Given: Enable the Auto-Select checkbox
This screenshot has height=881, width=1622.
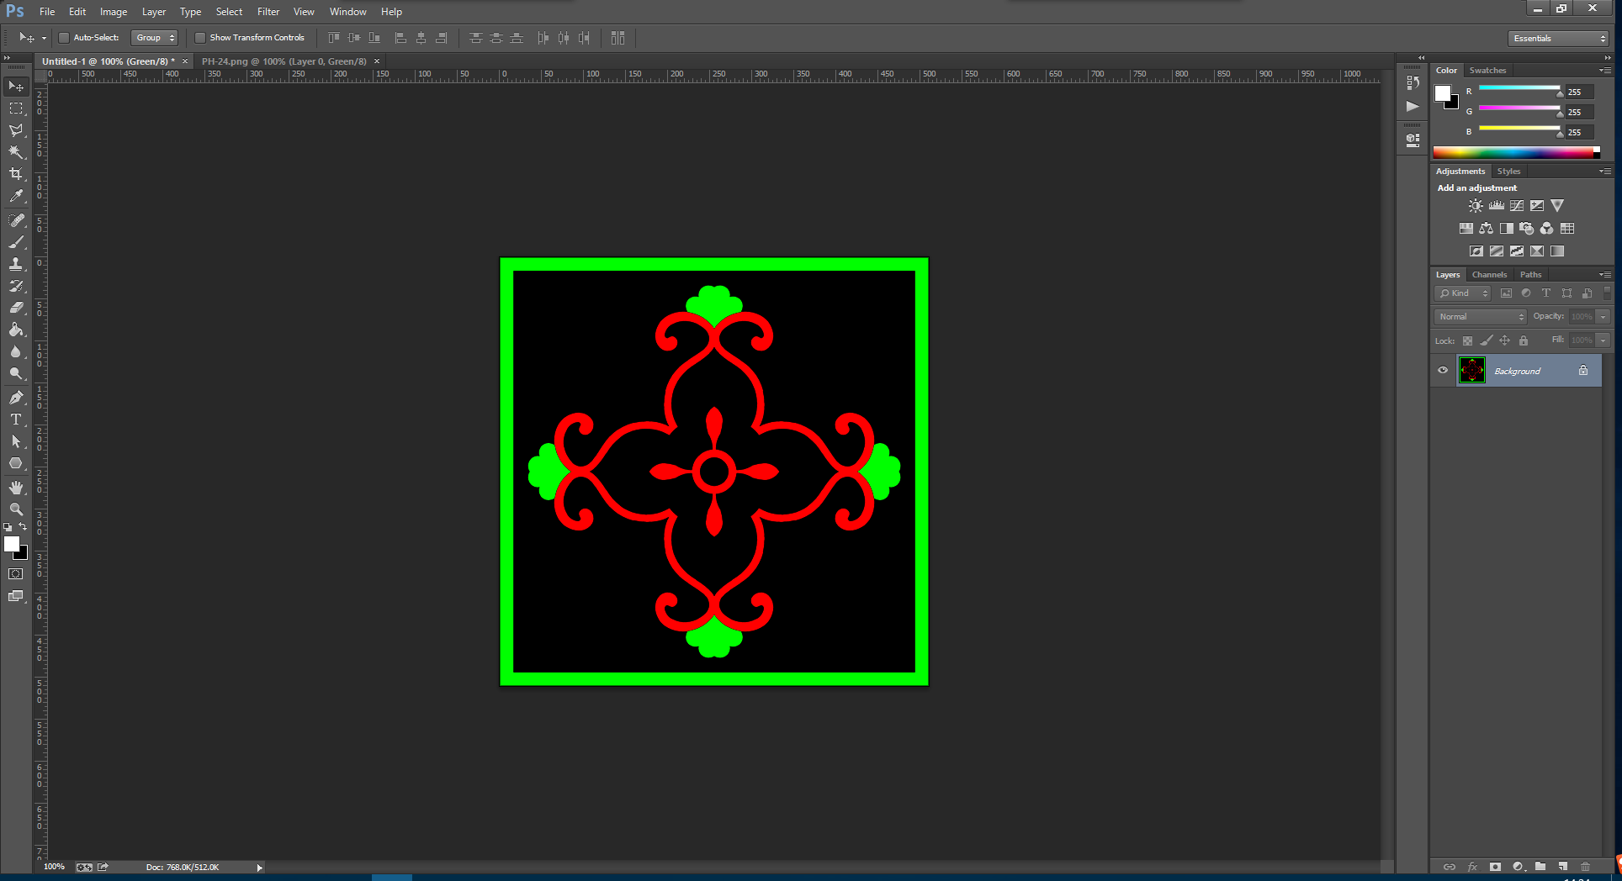Looking at the screenshot, I should click(64, 38).
